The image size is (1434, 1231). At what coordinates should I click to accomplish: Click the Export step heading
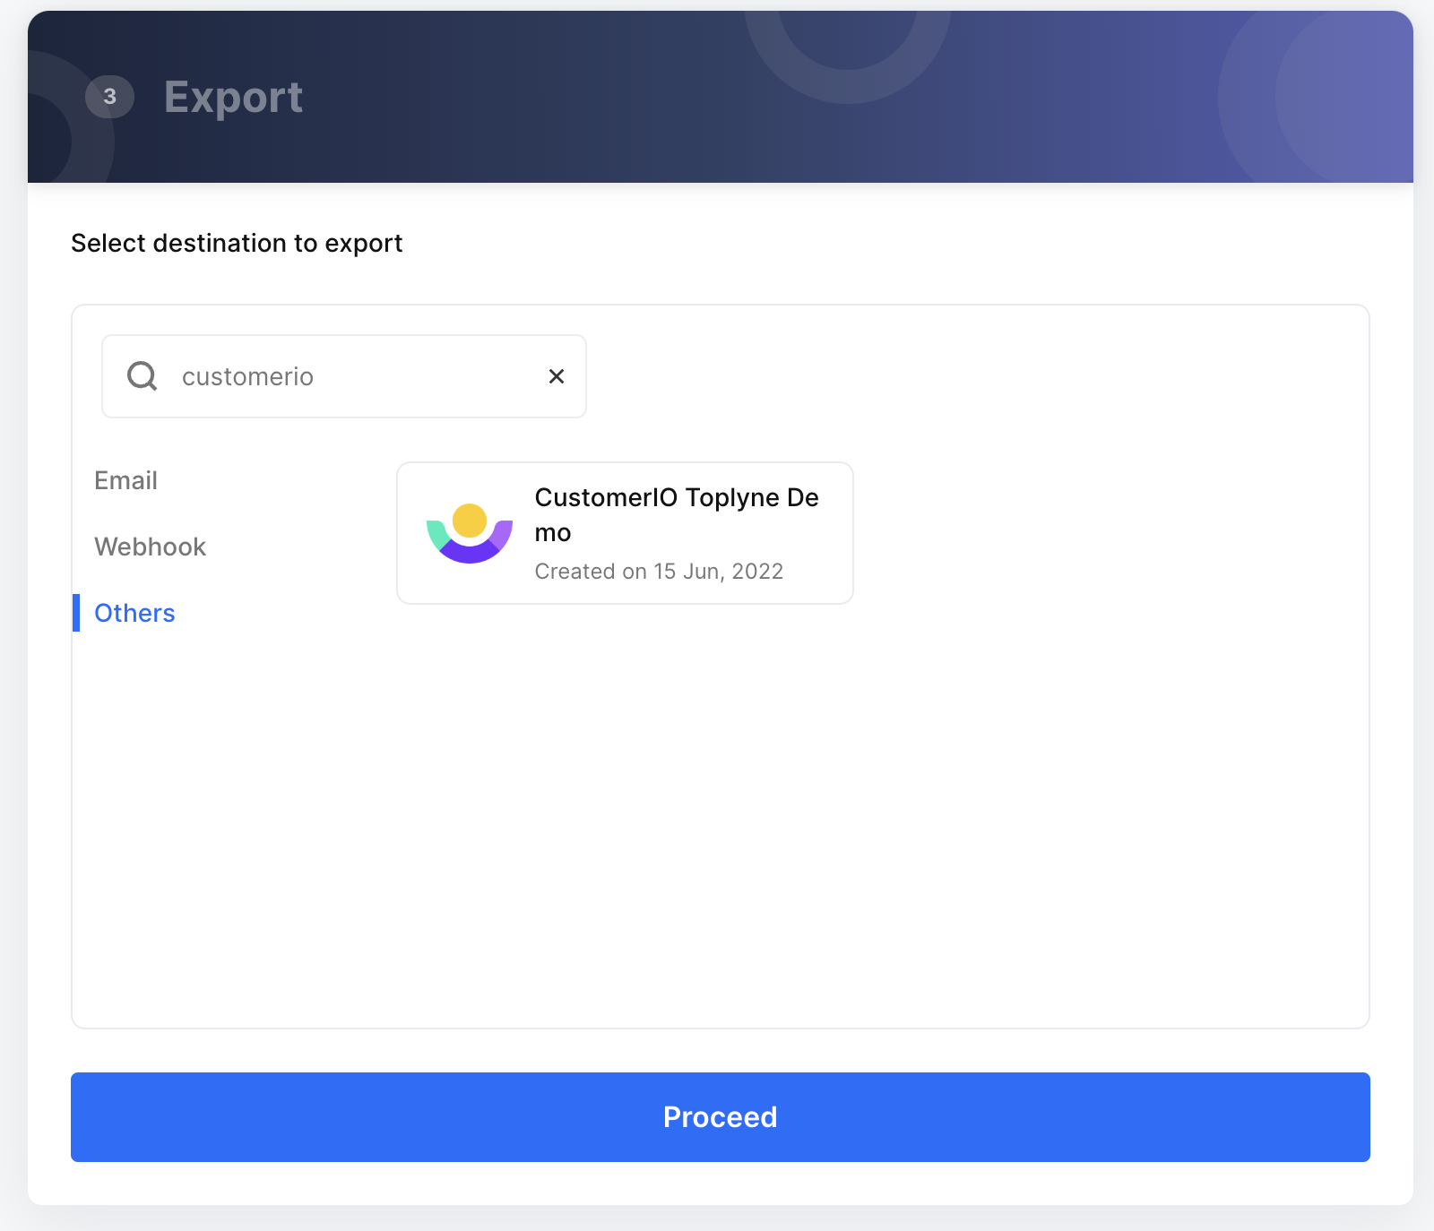point(233,98)
